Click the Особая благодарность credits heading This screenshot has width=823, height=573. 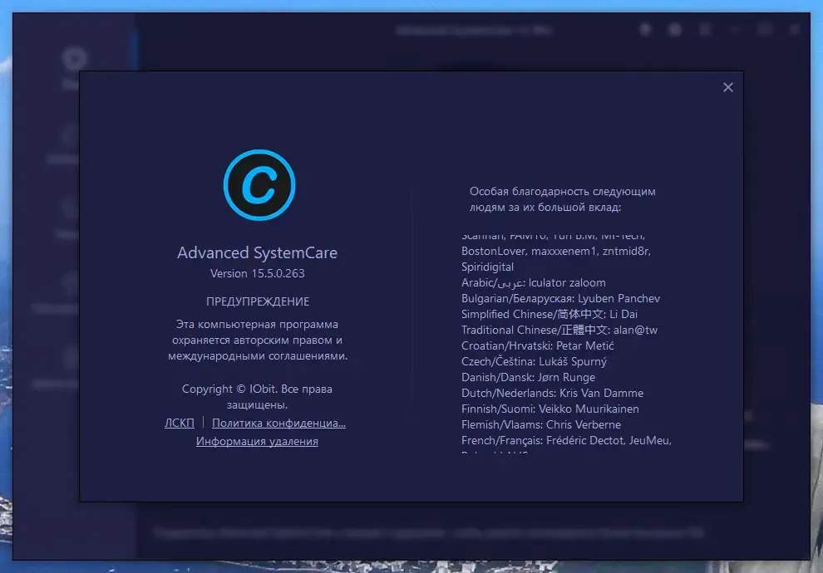[562, 199]
